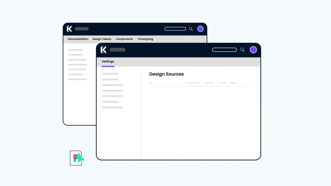Open the purple user avatar in front window
This screenshot has width=331, height=186.
[x=253, y=50]
